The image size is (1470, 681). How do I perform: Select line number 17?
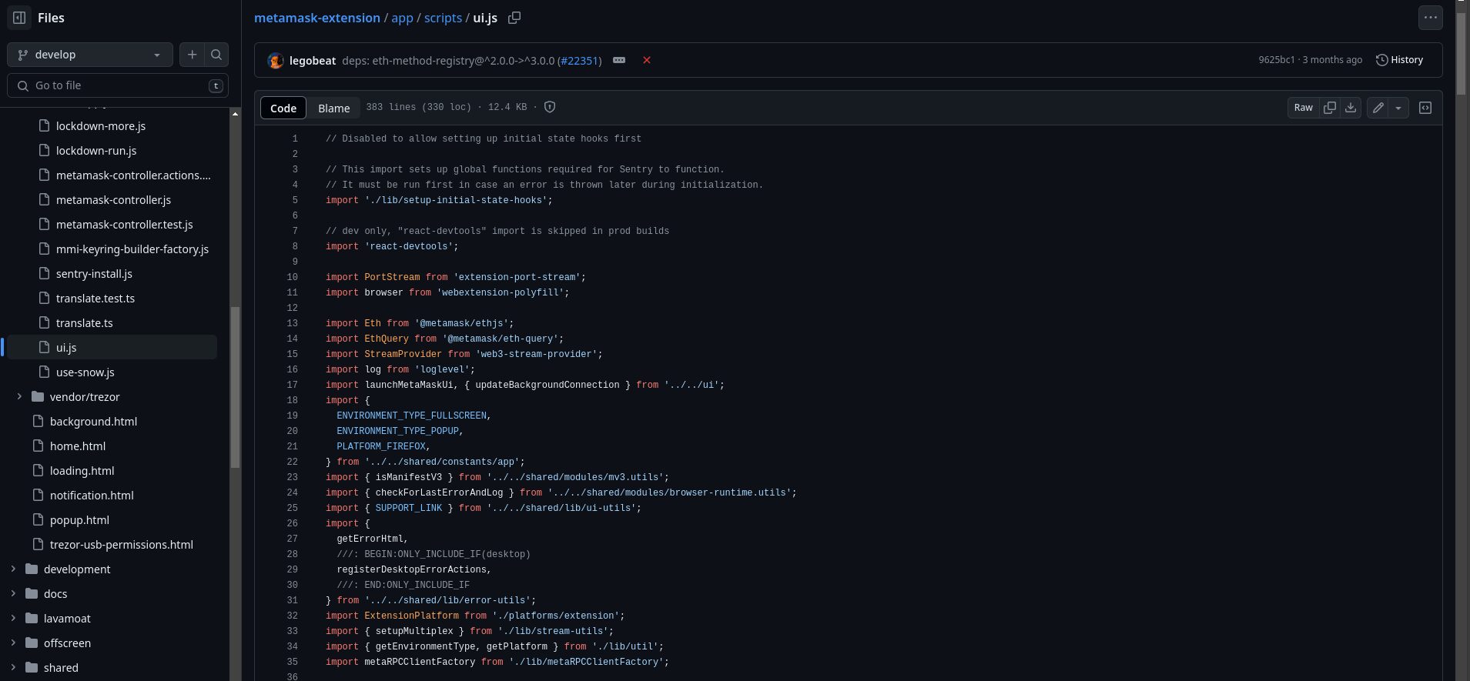tap(292, 385)
